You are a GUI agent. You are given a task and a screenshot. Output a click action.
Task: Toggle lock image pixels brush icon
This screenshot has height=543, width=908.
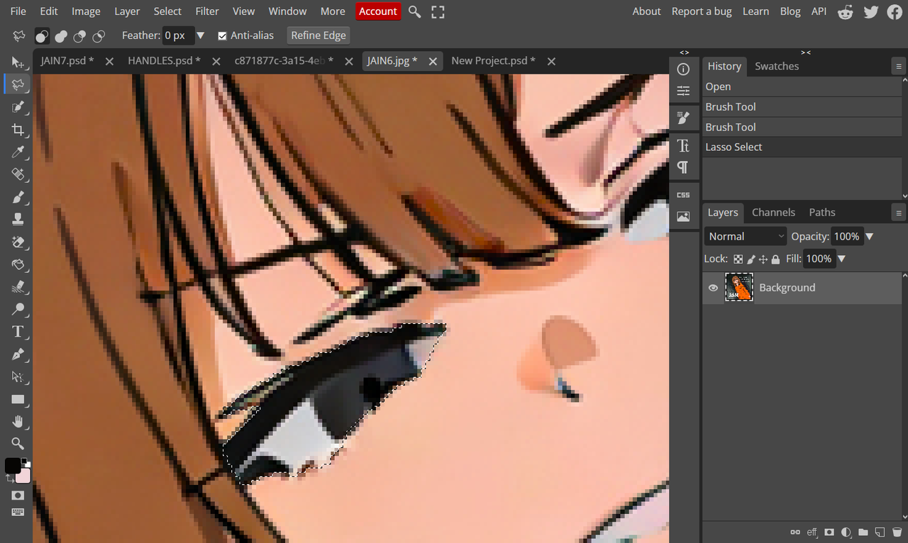(751, 259)
